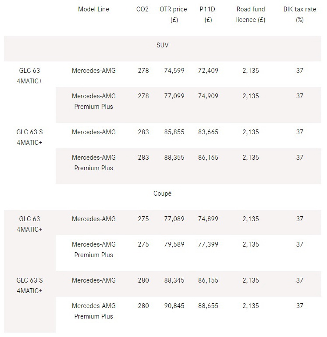Click the 88,655 P11D value

tap(208, 306)
